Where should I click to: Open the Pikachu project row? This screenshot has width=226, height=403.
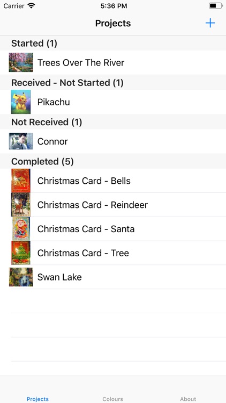113,102
